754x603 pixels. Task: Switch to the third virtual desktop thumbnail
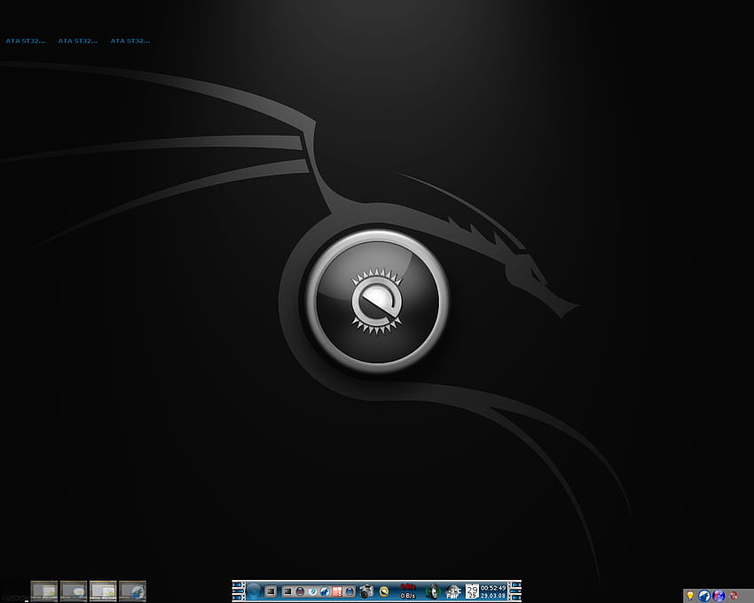click(x=103, y=591)
